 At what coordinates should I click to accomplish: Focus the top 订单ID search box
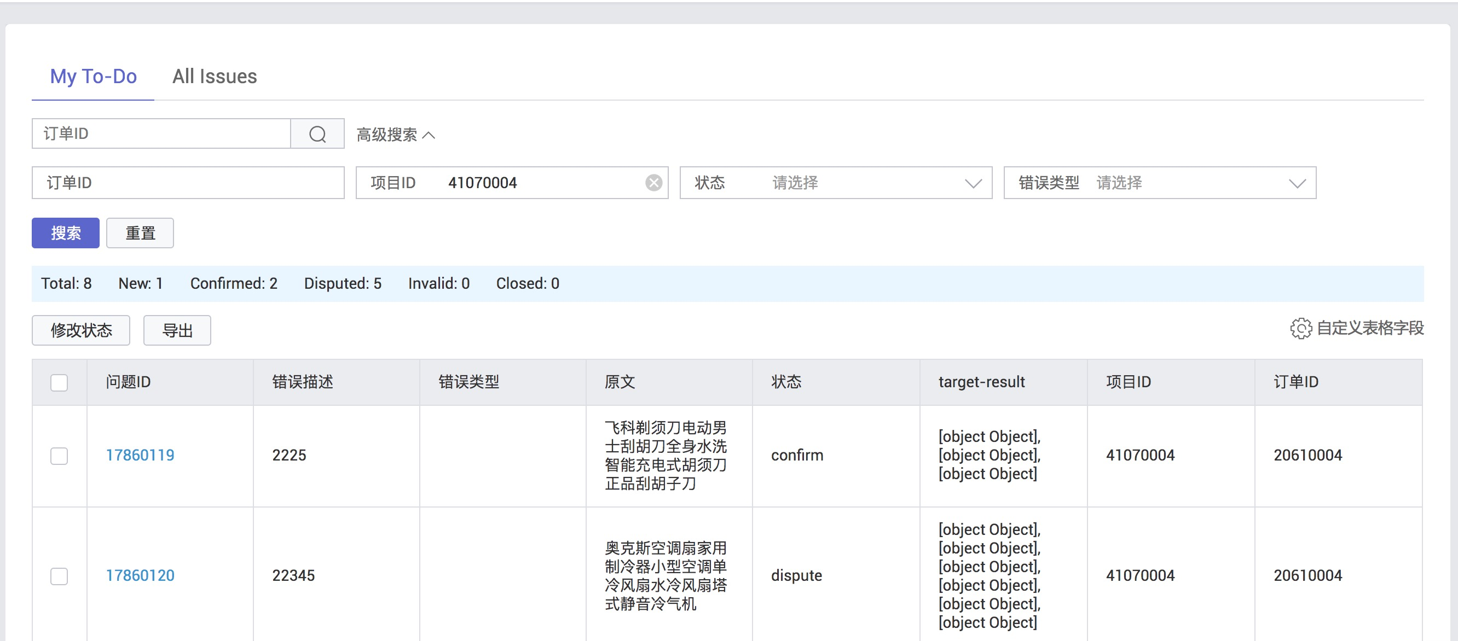tap(161, 134)
